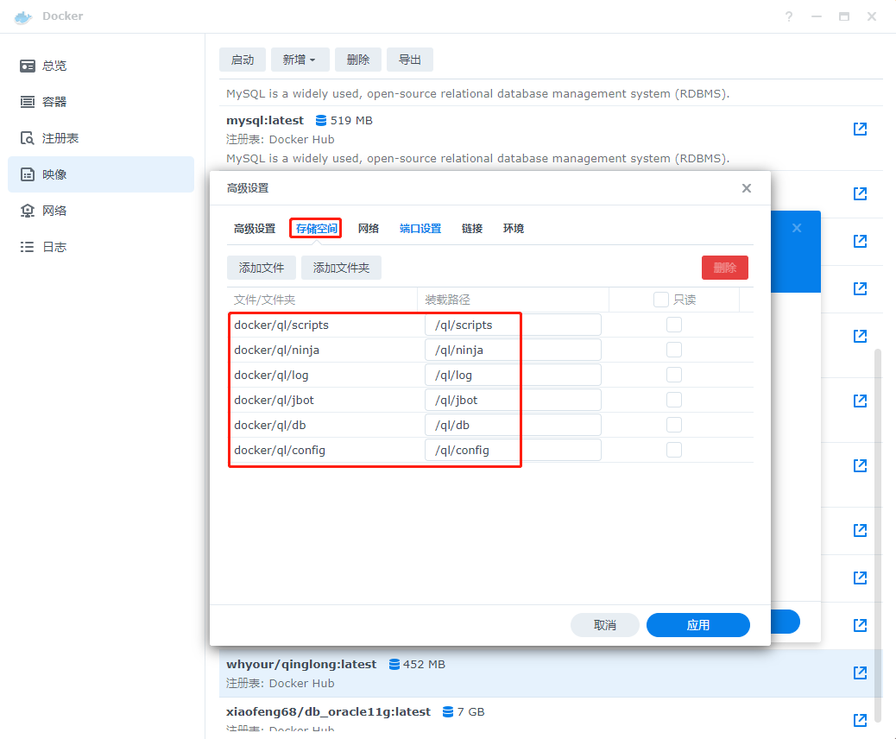Click link icon beside xiaofeng68/db_oracle11g image
896x739 pixels.
860,719
